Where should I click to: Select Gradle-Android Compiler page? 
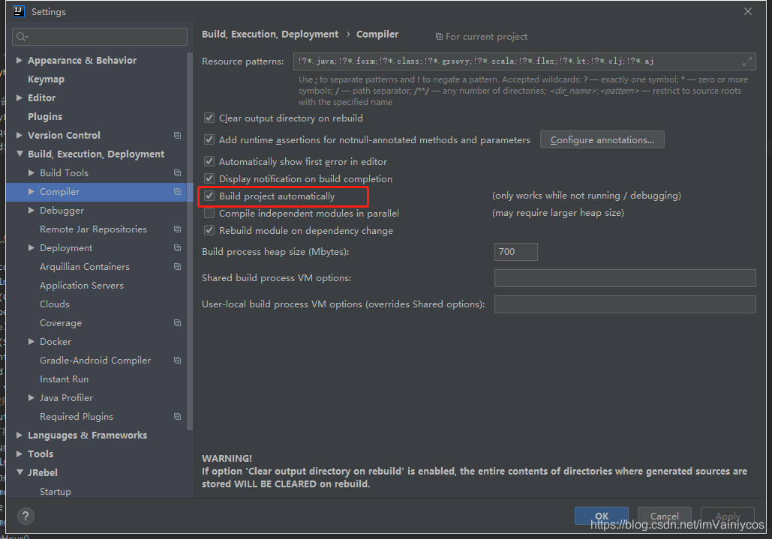pos(95,361)
